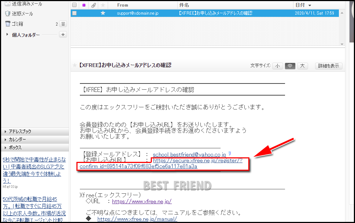Open the 迷惑メール spam folder
Viewport: 355px width, 223px height.
(x=22, y=14)
